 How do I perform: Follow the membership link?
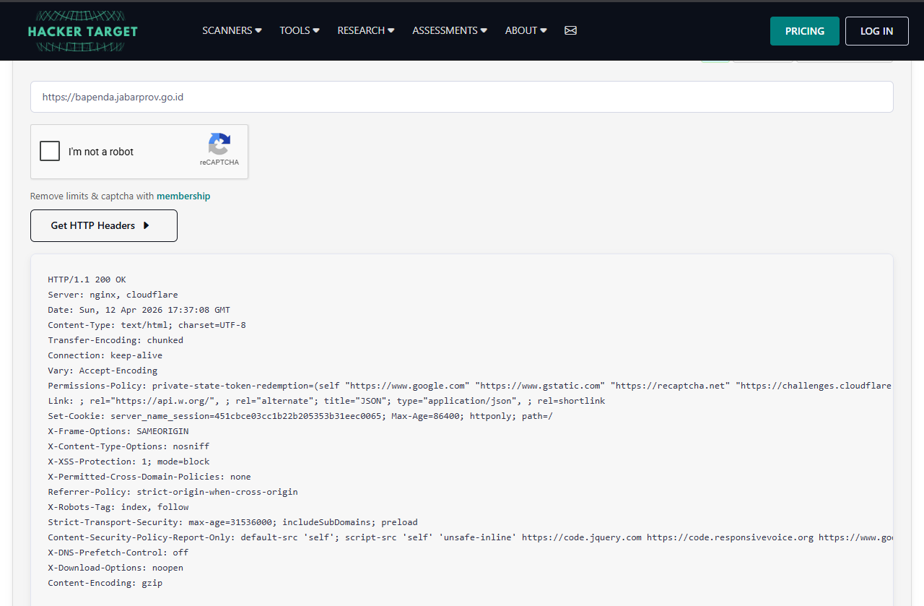(183, 196)
